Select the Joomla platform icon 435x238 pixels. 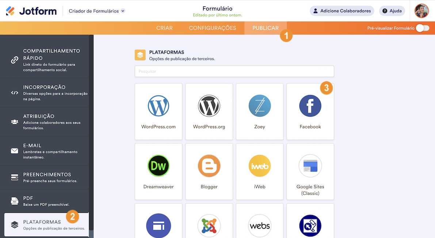tap(209, 226)
